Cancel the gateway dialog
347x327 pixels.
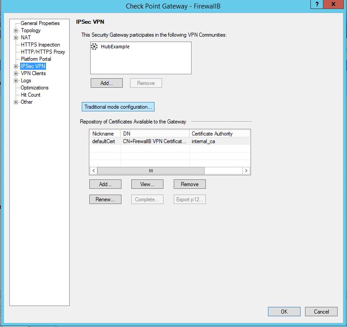[322, 312]
